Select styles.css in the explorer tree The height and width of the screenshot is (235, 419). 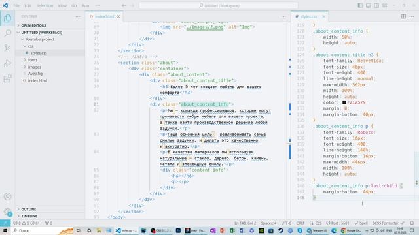50,53
